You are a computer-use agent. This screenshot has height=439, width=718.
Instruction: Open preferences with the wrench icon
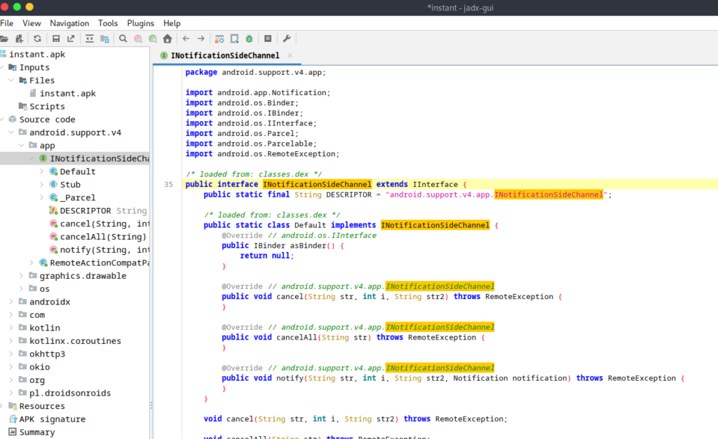(286, 39)
